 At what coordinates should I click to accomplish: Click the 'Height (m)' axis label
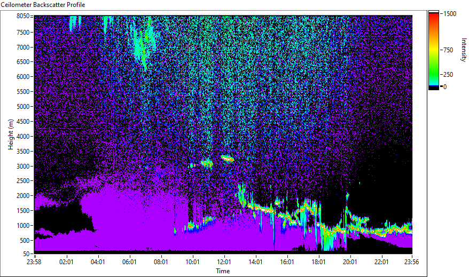point(11,134)
